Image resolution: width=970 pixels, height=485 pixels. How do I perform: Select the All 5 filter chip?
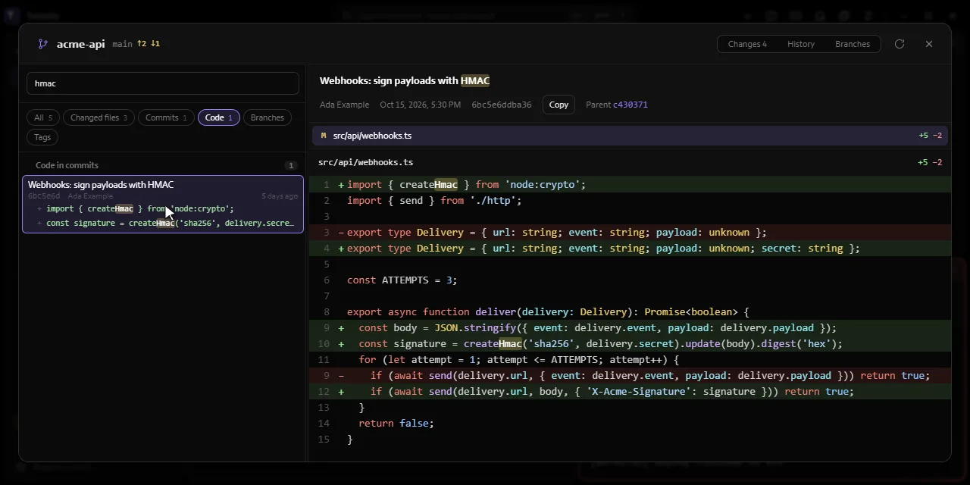pos(43,117)
